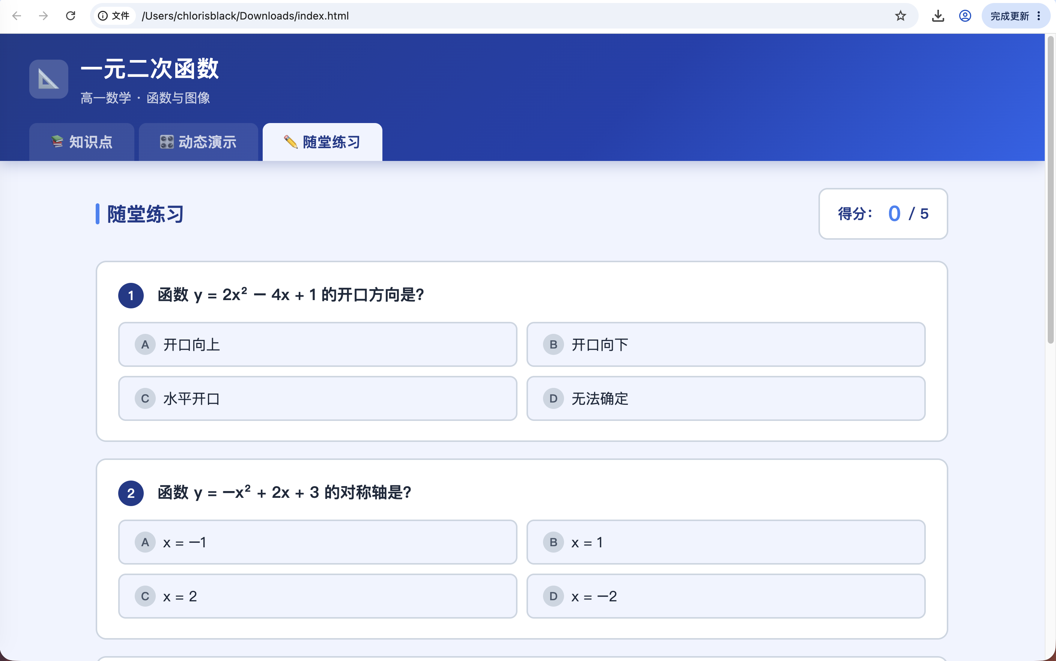The height and width of the screenshot is (661, 1056).
Task: Choose option C 水平开口 for question 1
Action: [317, 398]
